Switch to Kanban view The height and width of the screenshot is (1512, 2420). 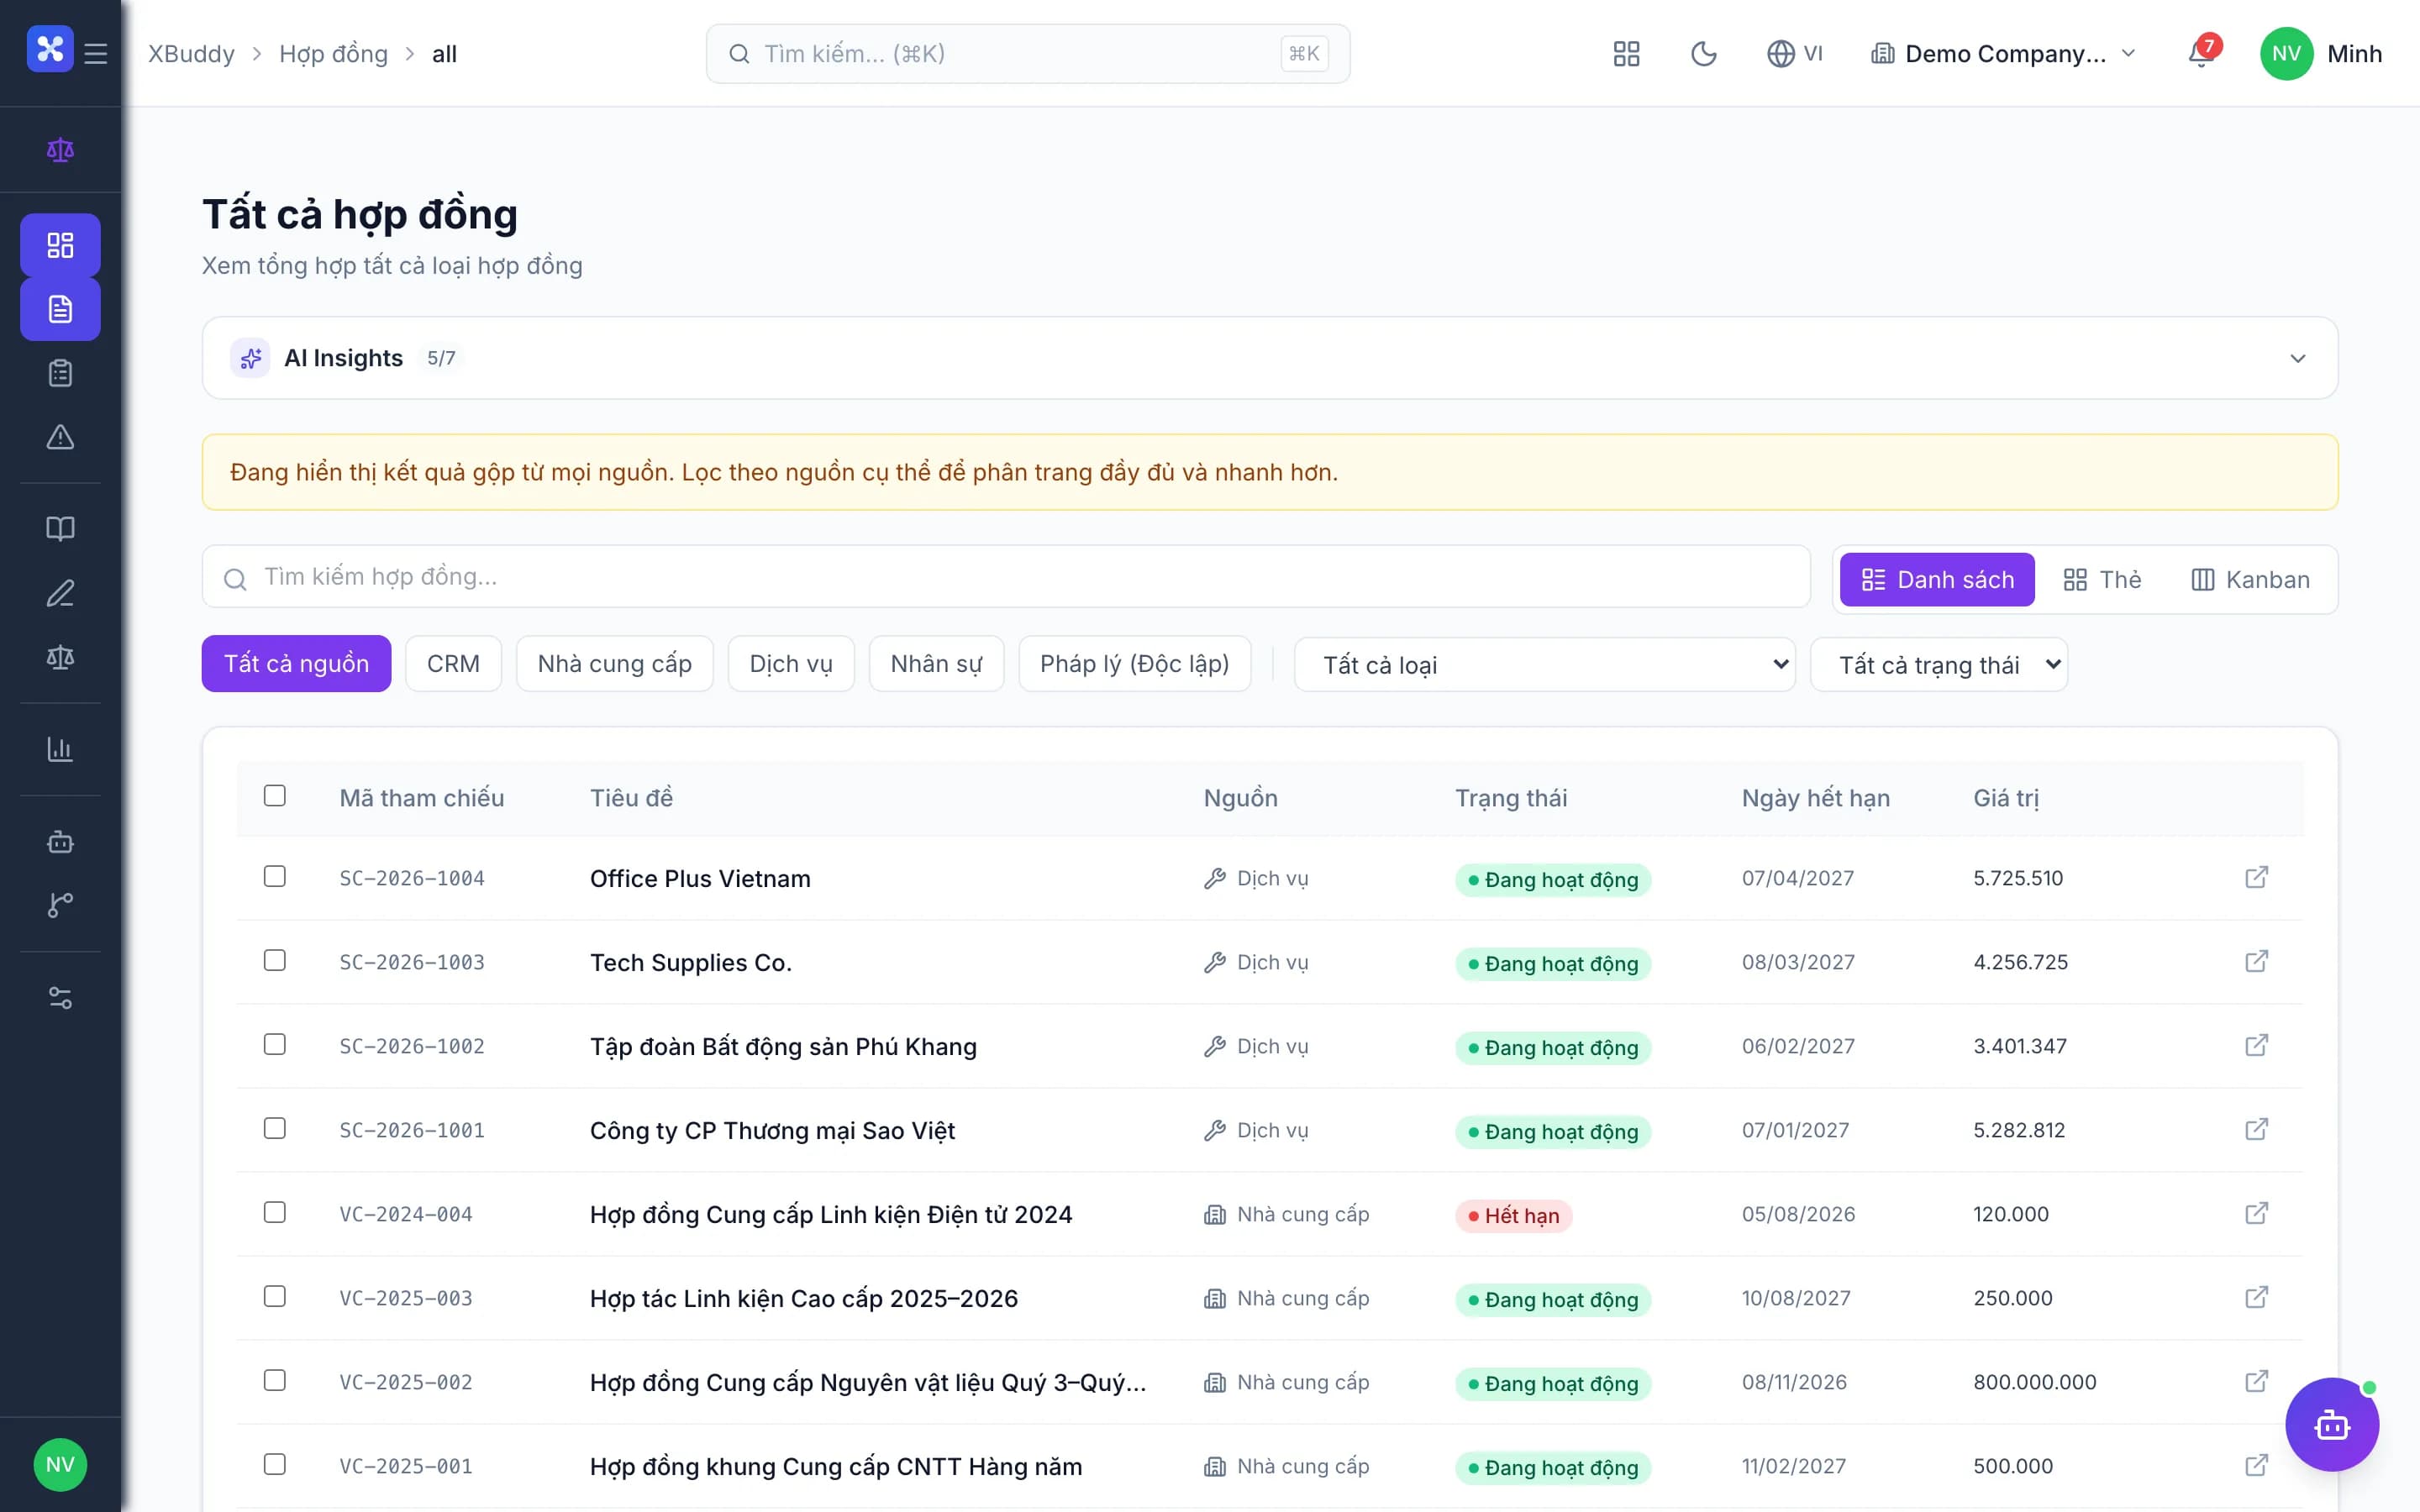(2250, 580)
